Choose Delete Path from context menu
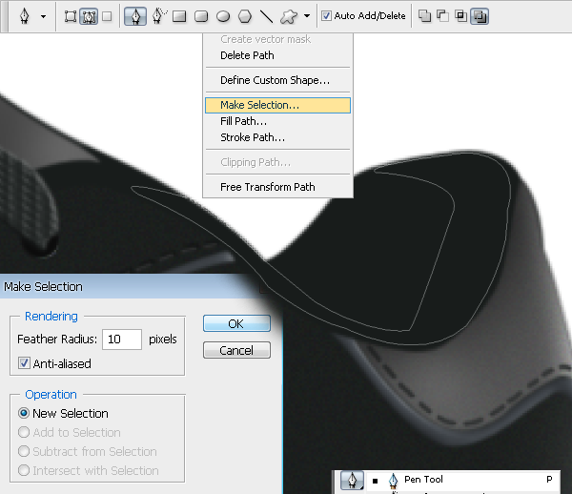 277,55
